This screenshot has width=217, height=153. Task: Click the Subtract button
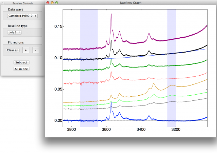click(21, 62)
